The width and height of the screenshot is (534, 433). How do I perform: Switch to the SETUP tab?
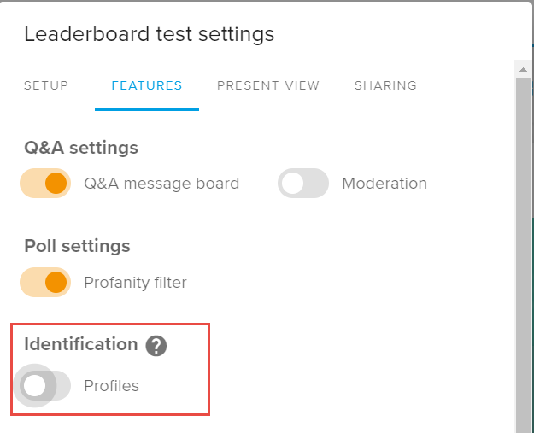[46, 85]
